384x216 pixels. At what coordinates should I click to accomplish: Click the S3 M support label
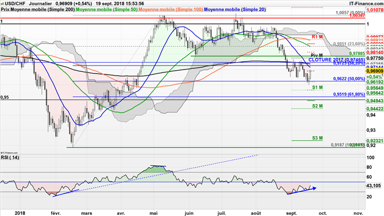pyautogui.click(x=317, y=138)
